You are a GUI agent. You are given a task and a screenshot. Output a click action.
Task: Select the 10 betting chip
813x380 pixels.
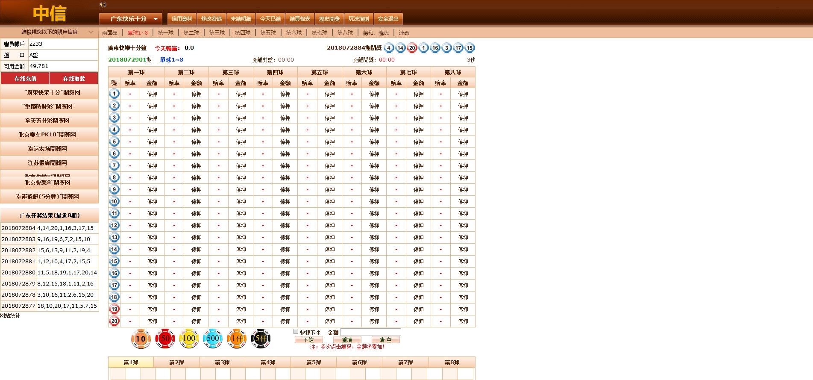point(141,339)
